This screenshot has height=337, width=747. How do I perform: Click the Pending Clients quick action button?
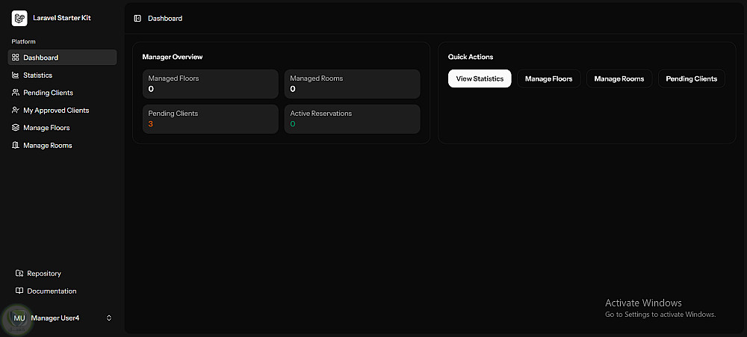pyautogui.click(x=692, y=78)
